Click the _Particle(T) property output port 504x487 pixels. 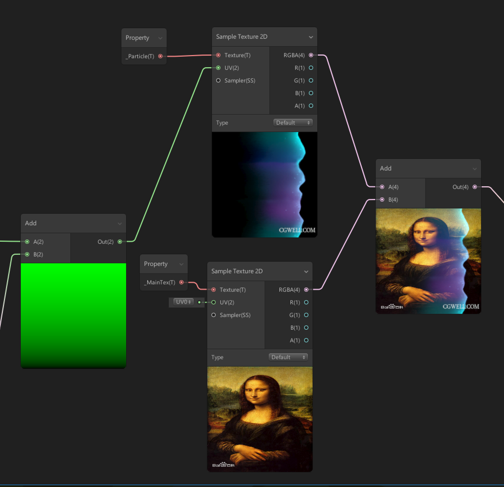(160, 56)
